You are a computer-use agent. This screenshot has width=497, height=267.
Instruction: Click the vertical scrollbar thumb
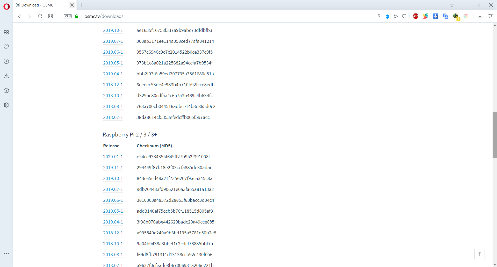click(x=495, y=135)
